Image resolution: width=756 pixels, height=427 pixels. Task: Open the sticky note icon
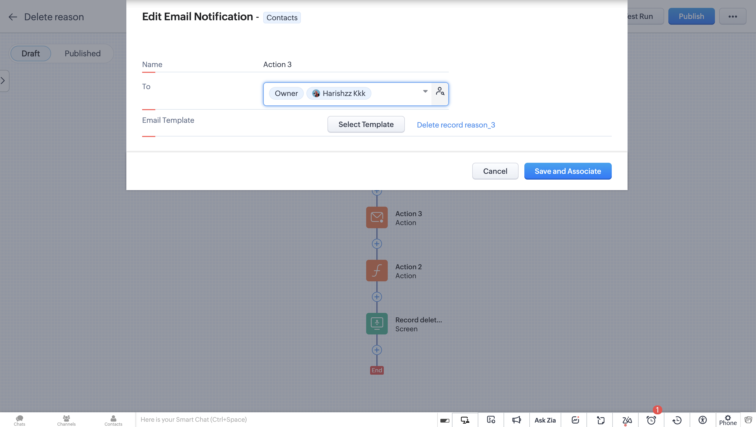601,420
